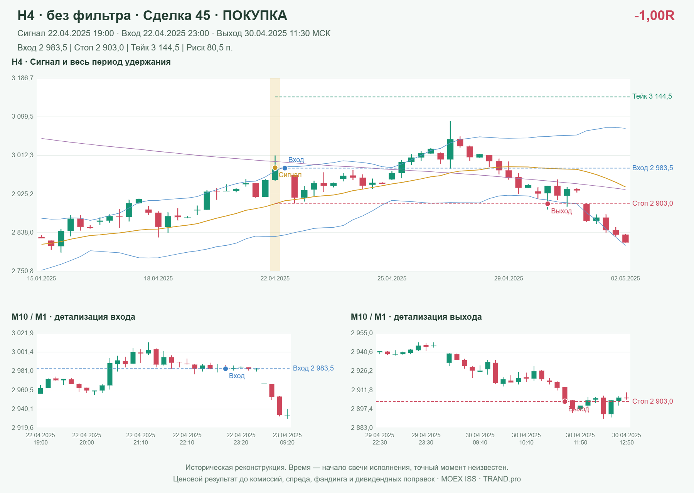Image resolution: width=694 pixels, height=493 pixels.
Task: Click the '18.04.2025' date axis label
Action: point(158,278)
